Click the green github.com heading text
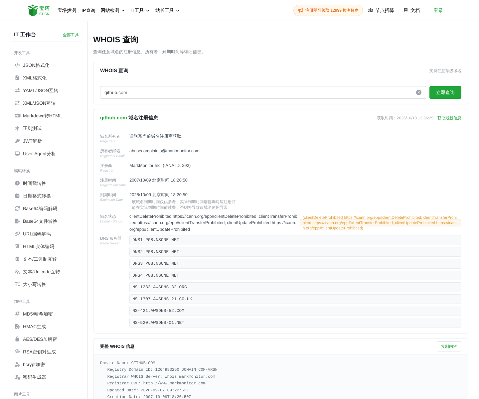The image size is (479, 399). click(x=113, y=118)
